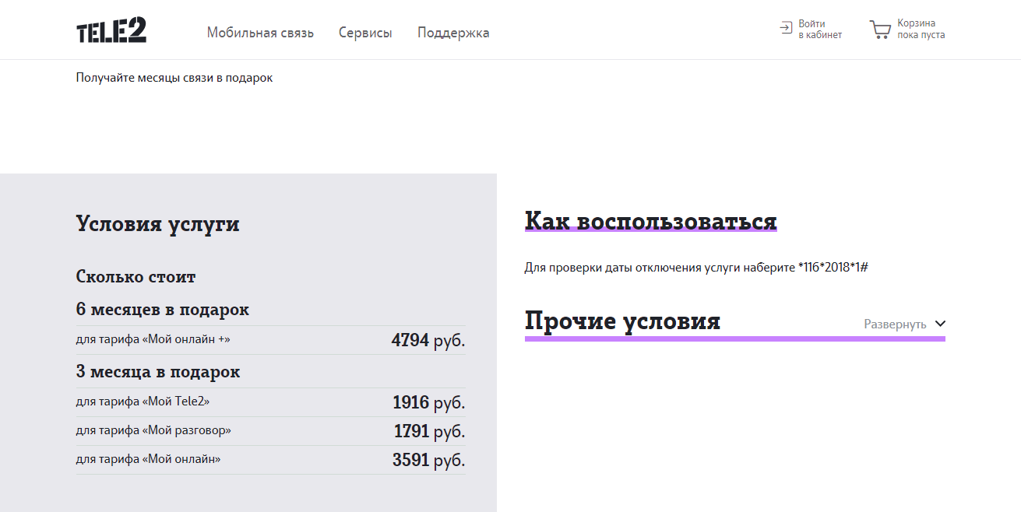Click row для тарифа «Мой Tele2»
The image size is (1021, 512).
coord(271,402)
